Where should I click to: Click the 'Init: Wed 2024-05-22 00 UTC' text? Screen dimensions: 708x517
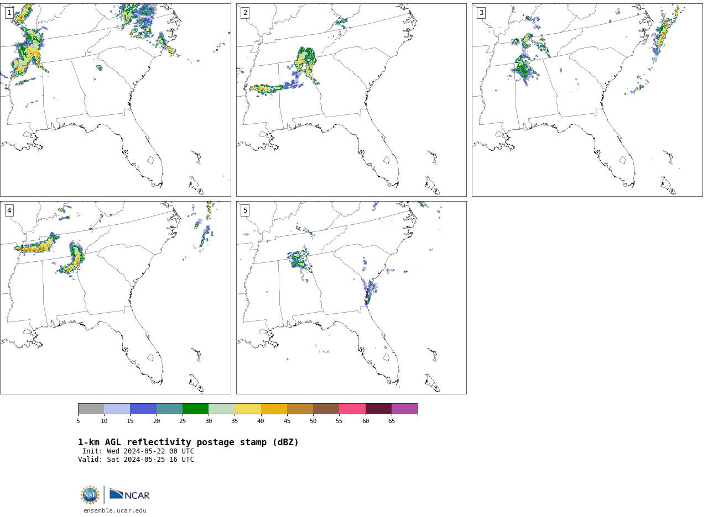click(138, 451)
